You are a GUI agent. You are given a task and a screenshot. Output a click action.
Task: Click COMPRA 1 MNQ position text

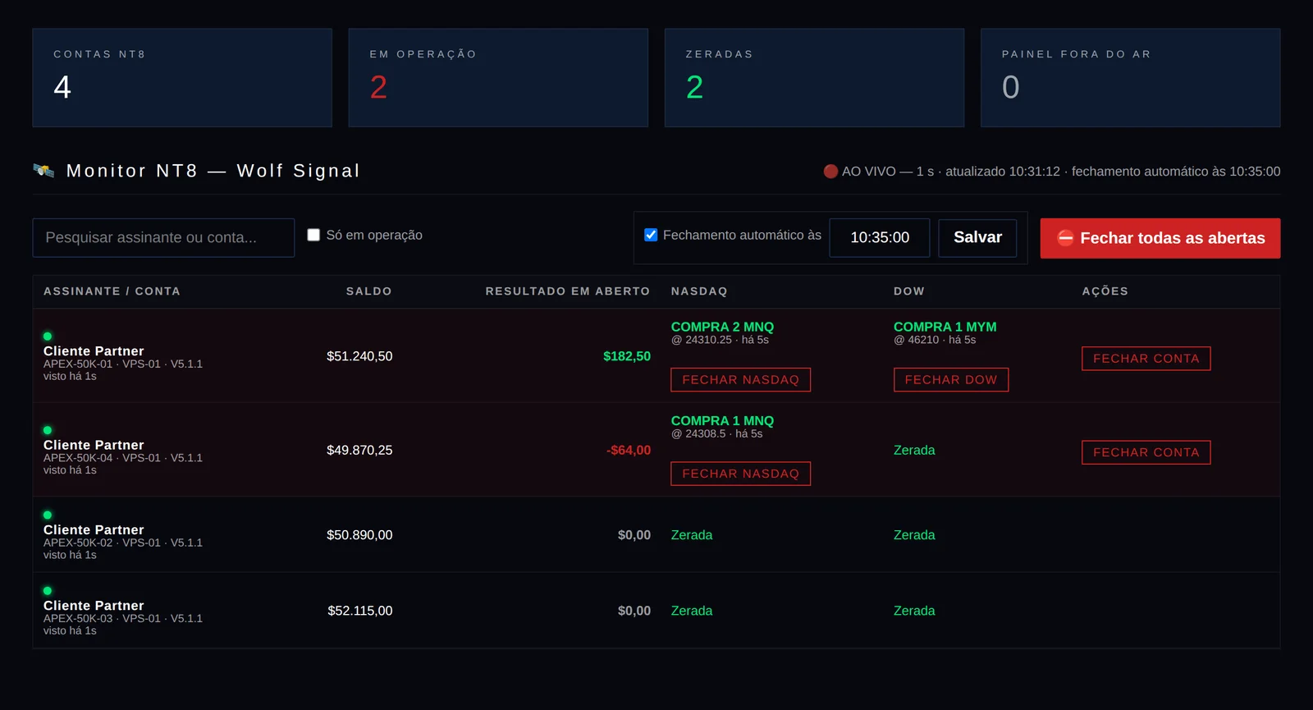coord(722,420)
